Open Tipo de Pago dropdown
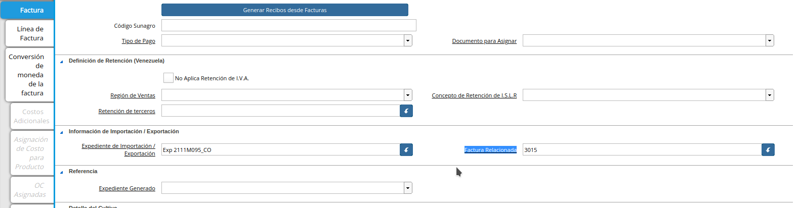 point(408,41)
